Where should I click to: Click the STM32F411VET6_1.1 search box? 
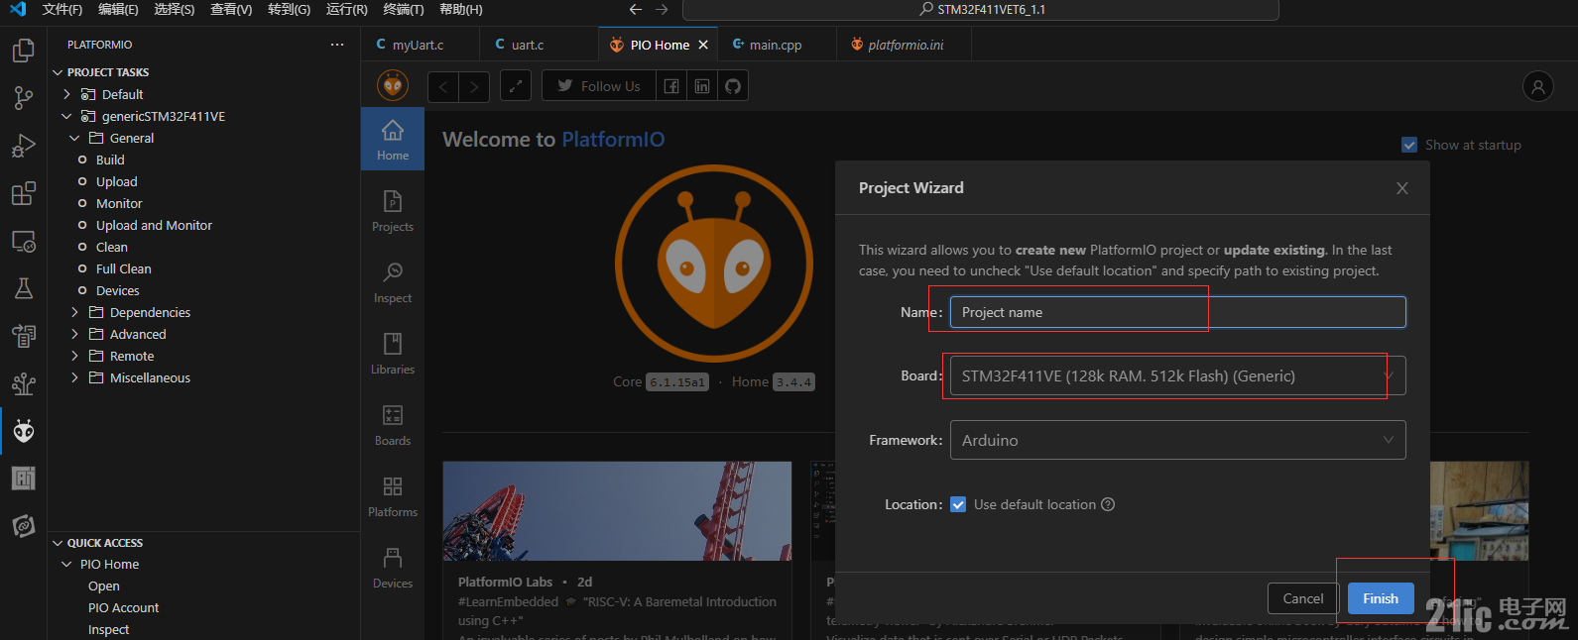click(981, 10)
